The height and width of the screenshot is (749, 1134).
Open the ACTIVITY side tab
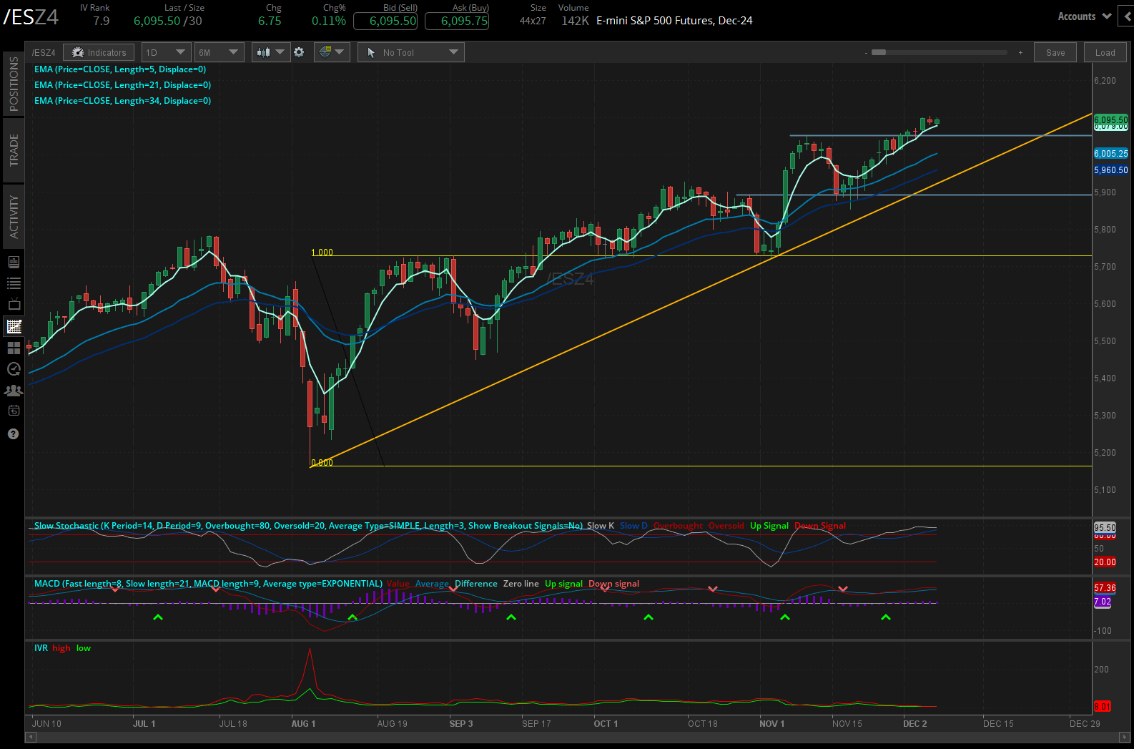coord(14,217)
